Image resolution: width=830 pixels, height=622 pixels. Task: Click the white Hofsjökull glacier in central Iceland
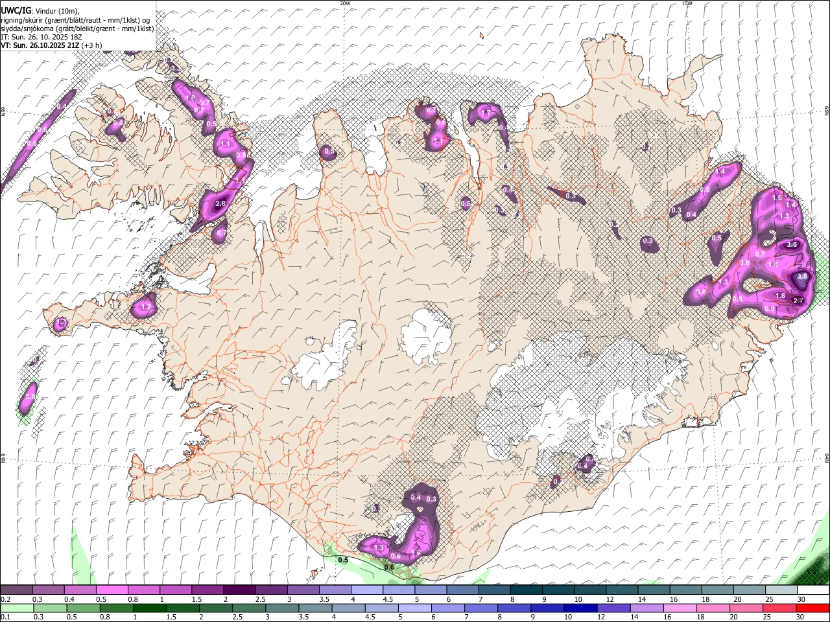point(426,336)
